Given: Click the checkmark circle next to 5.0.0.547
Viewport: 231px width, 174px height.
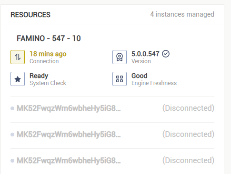Looking at the screenshot, I should coord(166,54).
